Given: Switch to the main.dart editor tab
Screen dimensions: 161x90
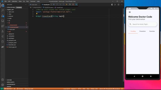Looking at the screenshot, I should (x=34, y=4).
